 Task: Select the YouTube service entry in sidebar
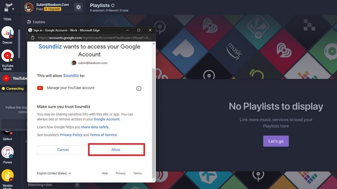[14, 78]
